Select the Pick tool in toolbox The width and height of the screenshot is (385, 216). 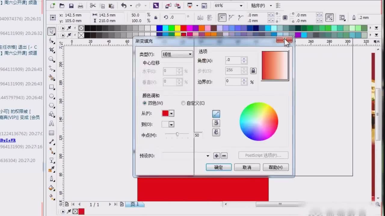(x=52, y=31)
